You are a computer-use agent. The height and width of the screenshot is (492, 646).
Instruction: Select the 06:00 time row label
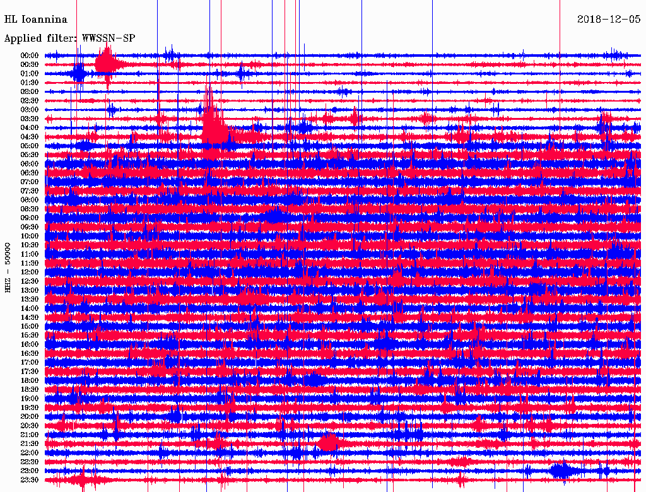point(30,163)
